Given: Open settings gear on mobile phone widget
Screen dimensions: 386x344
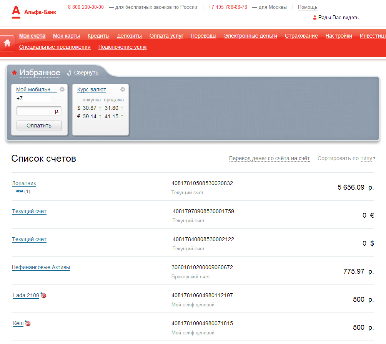Looking at the screenshot, I should pos(62,89).
